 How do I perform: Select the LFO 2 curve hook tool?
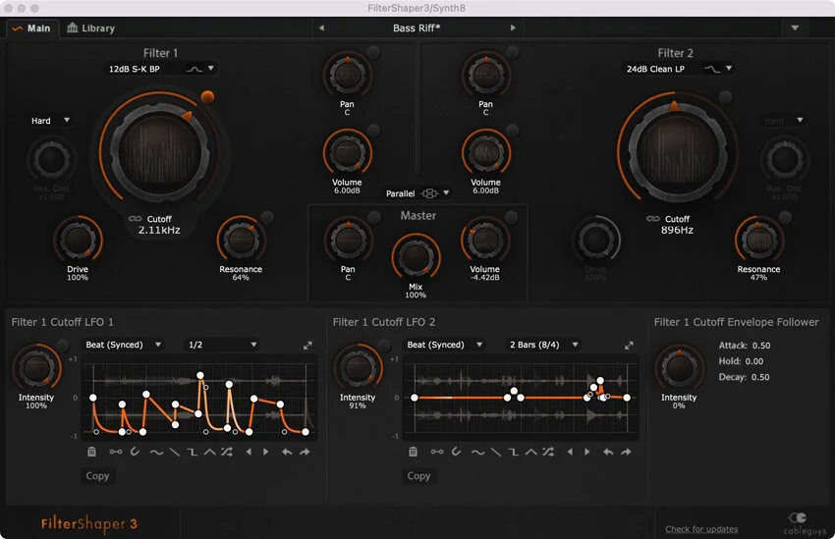point(457,452)
